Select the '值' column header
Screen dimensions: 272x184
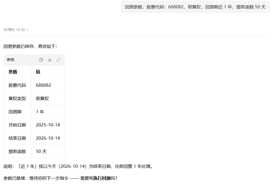click(x=38, y=72)
